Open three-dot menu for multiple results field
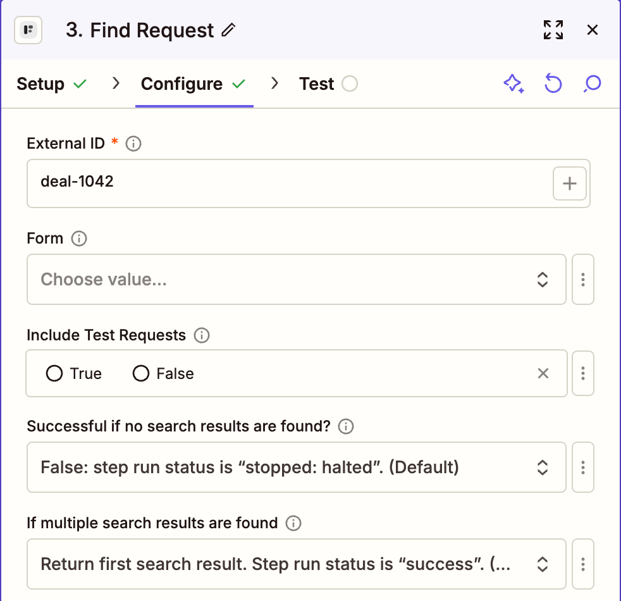This screenshot has width=621, height=601. pos(583,564)
